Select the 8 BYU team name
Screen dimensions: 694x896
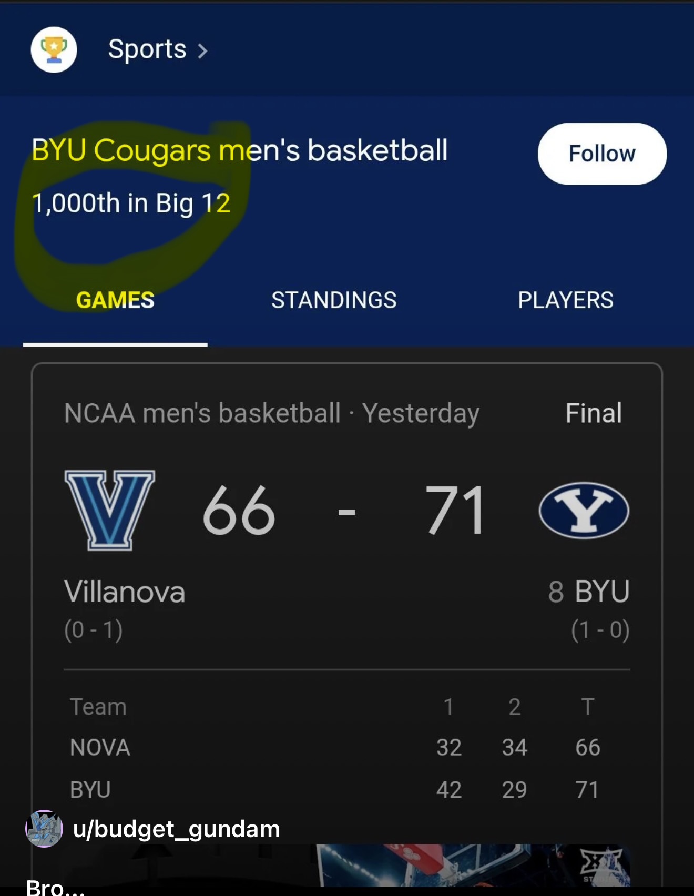click(x=589, y=592)
